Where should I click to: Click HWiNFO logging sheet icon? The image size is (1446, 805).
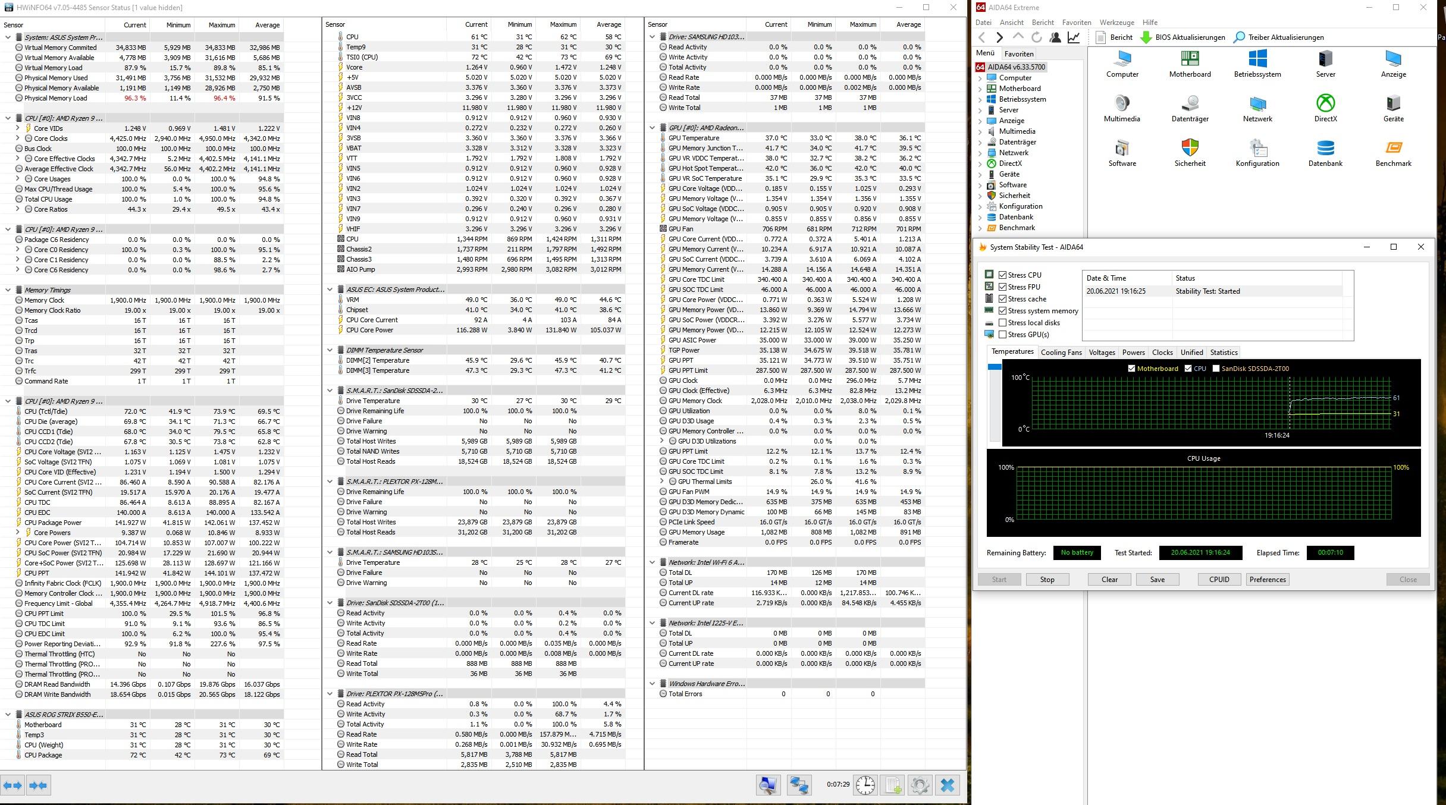[893, 785]
